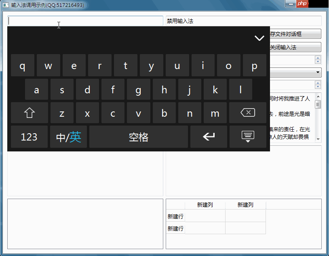Click the 新建列 column header
329x256 pixels.
click(205, 205)
